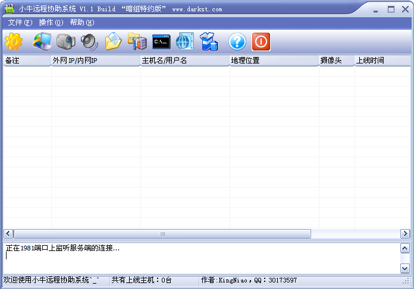This screenshot has height=289, width=414.
Task: Click the speaker audio icon
Action: click(89, 42)
